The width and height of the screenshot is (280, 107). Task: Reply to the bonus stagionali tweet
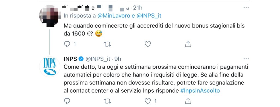[67, 44]
